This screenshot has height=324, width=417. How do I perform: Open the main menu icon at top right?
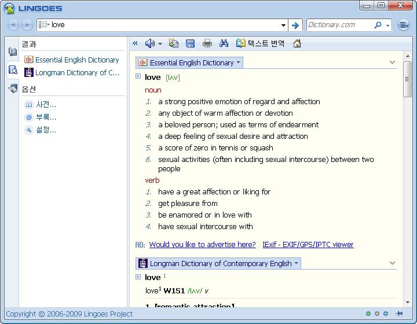[404, 25]
